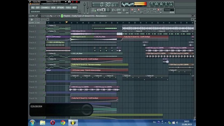Click the Play/Pause transport button
Image resolution: width=224 pixels, height=126 pixels.
click(99, 10)
